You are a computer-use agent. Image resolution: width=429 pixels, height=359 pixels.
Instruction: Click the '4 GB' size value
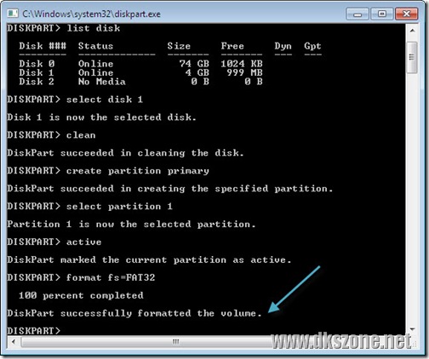[197, 72]
